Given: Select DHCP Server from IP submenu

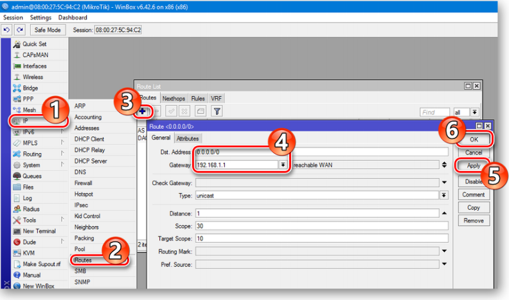Looking at the screenshot, I should (x=103, y=161).
